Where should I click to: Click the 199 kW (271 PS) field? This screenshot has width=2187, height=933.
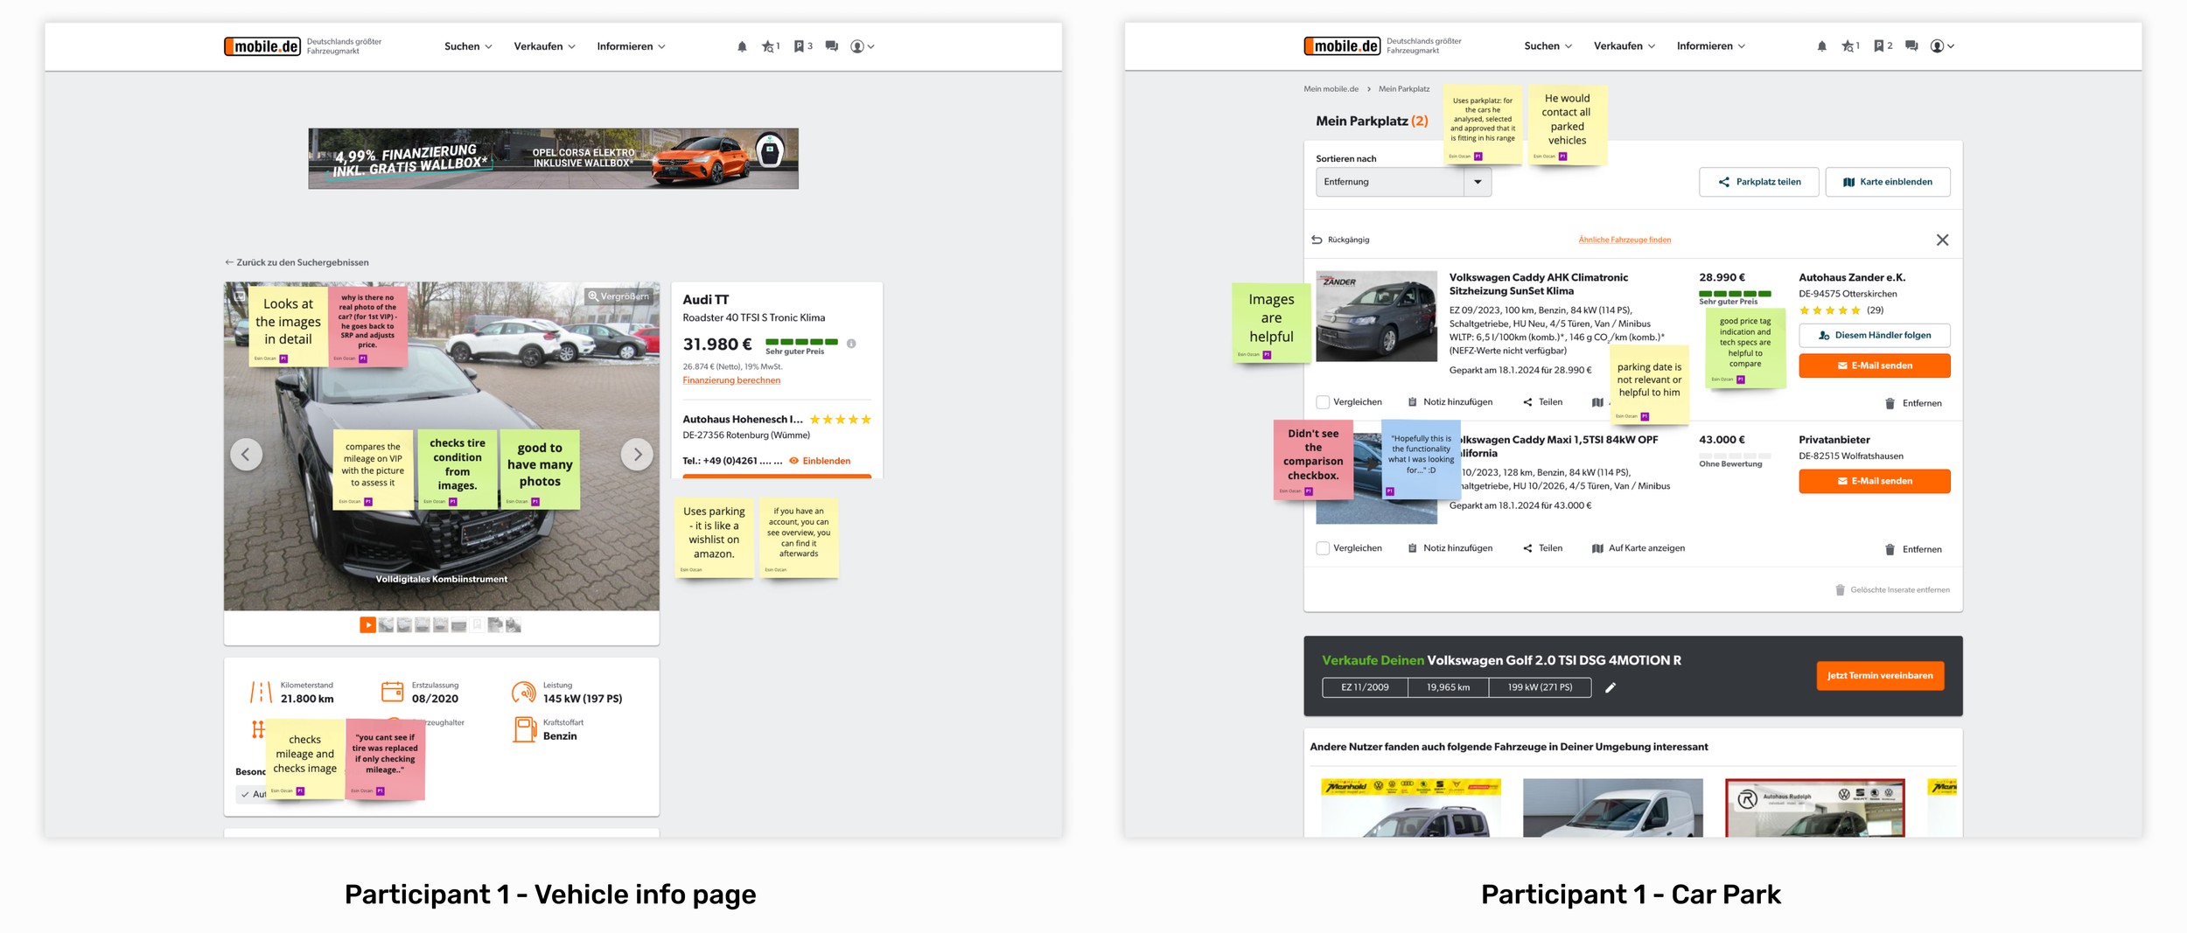coord(1540,687)
